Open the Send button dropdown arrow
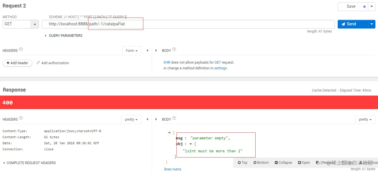 (372, 24)
